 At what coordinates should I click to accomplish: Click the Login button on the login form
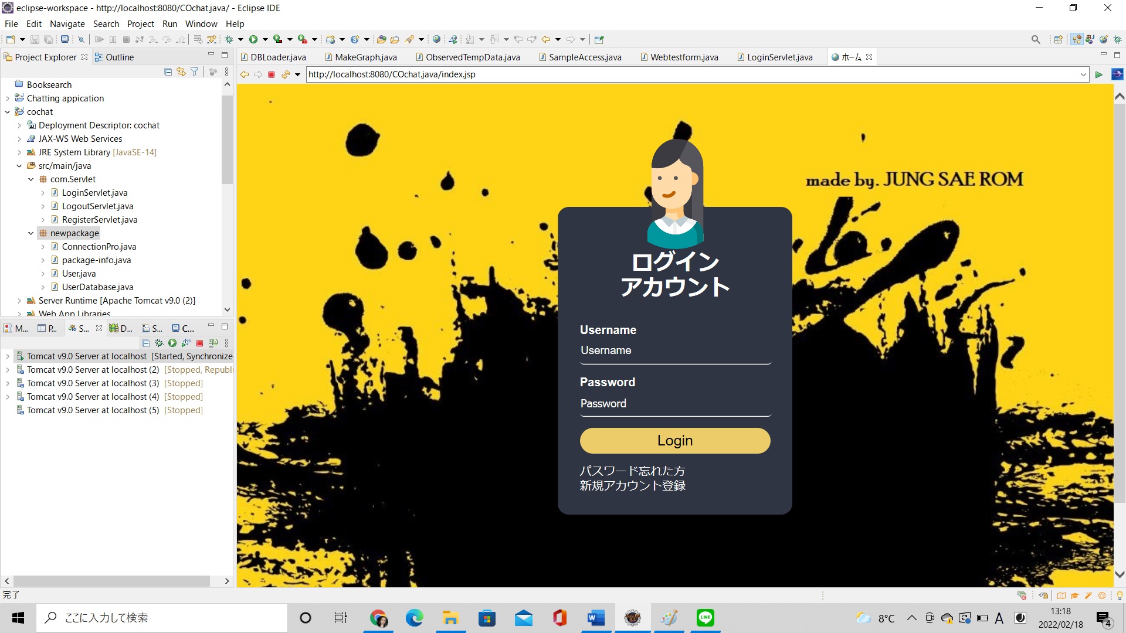[674, 440]
